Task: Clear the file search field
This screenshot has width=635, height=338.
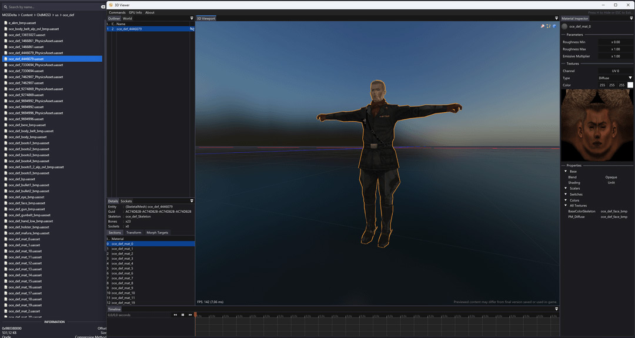Action: pos(103,7)
